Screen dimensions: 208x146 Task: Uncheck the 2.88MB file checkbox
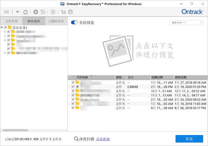pyautogui.click(x=73, y=86)
